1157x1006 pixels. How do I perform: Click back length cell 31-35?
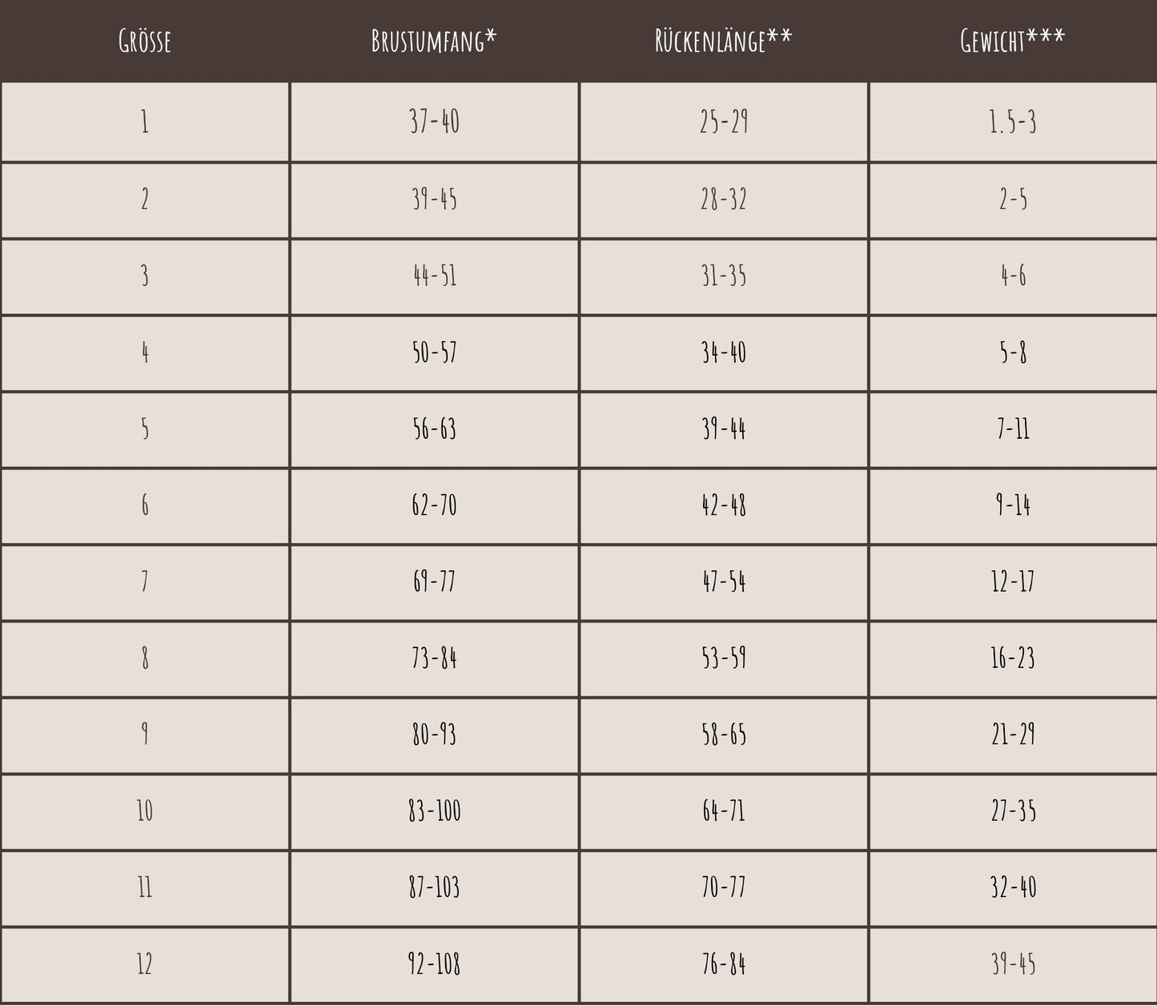[x=724, y=276]
